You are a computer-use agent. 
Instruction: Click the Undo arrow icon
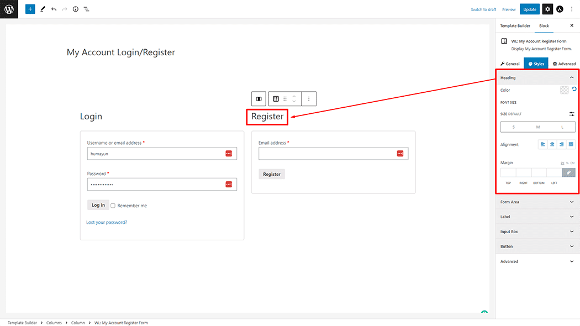54,9
